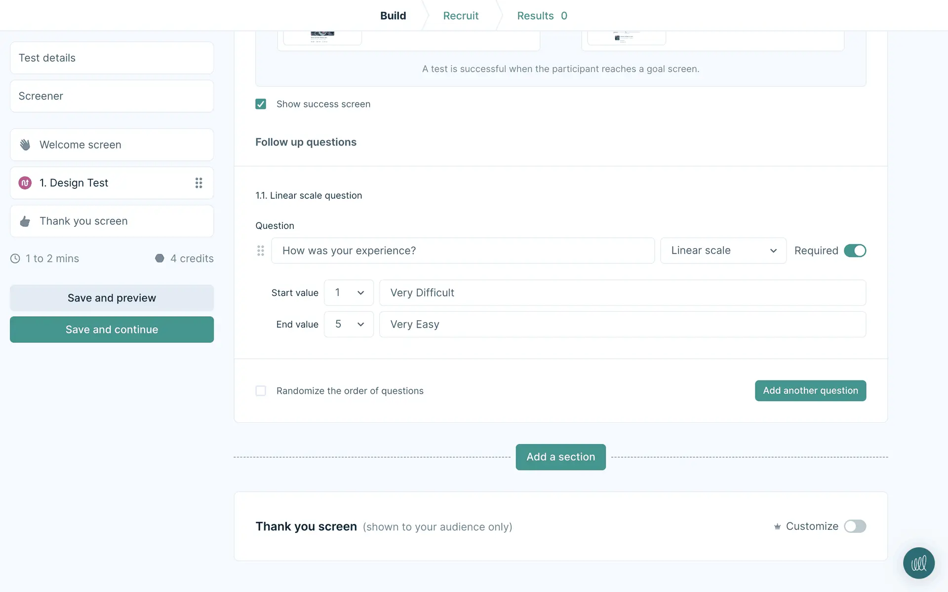
Task: Turn on Customize thank you screen toggle
Action: pyautogui.click(x=855, y=526)
